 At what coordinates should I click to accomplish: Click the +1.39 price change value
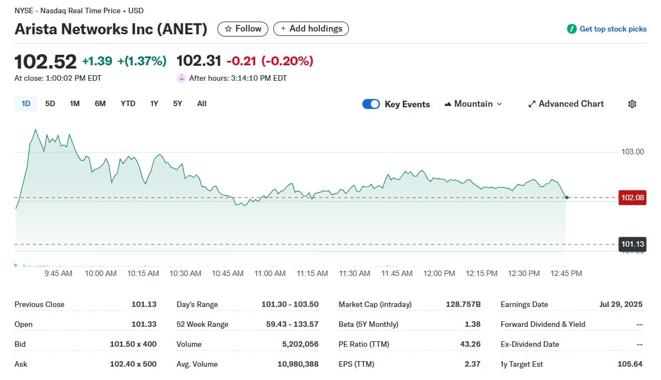pyautogui.click(x=97, y=61)
